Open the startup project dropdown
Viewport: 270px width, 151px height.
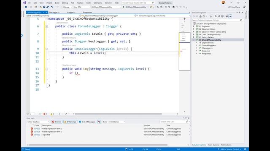click(x=106, y=7)
